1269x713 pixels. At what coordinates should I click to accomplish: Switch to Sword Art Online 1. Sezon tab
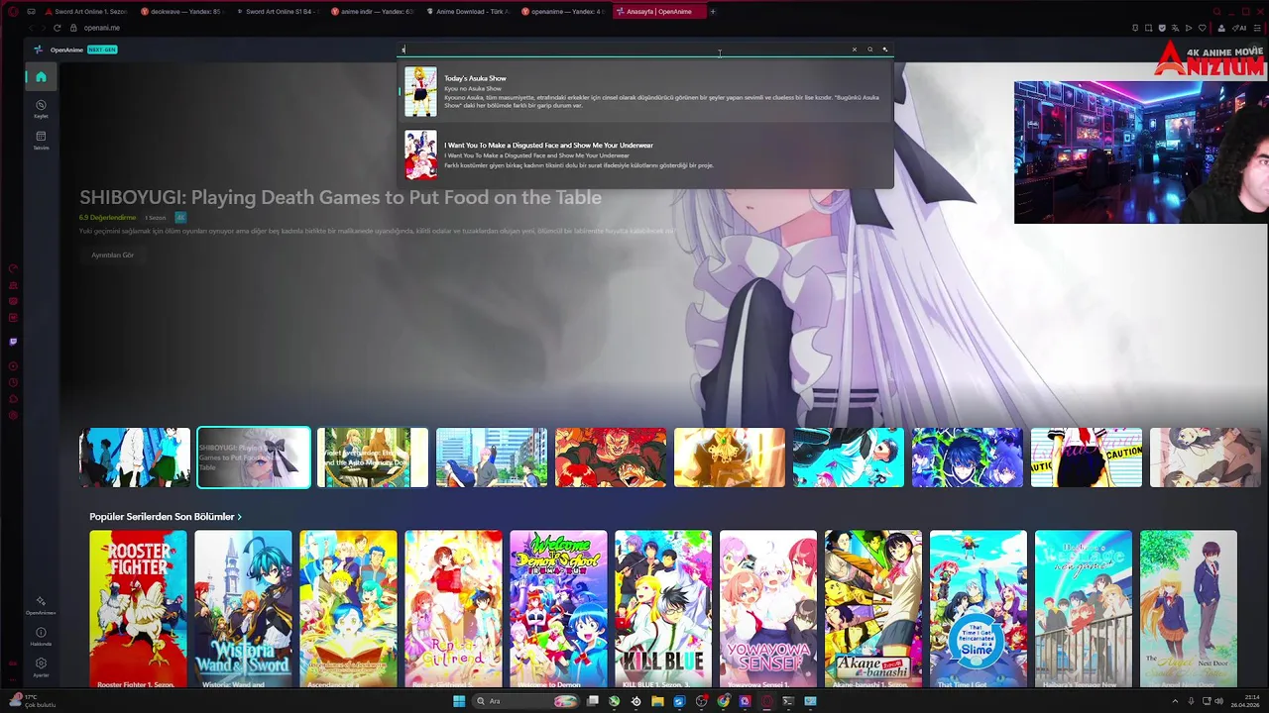(x=86, y=11)
